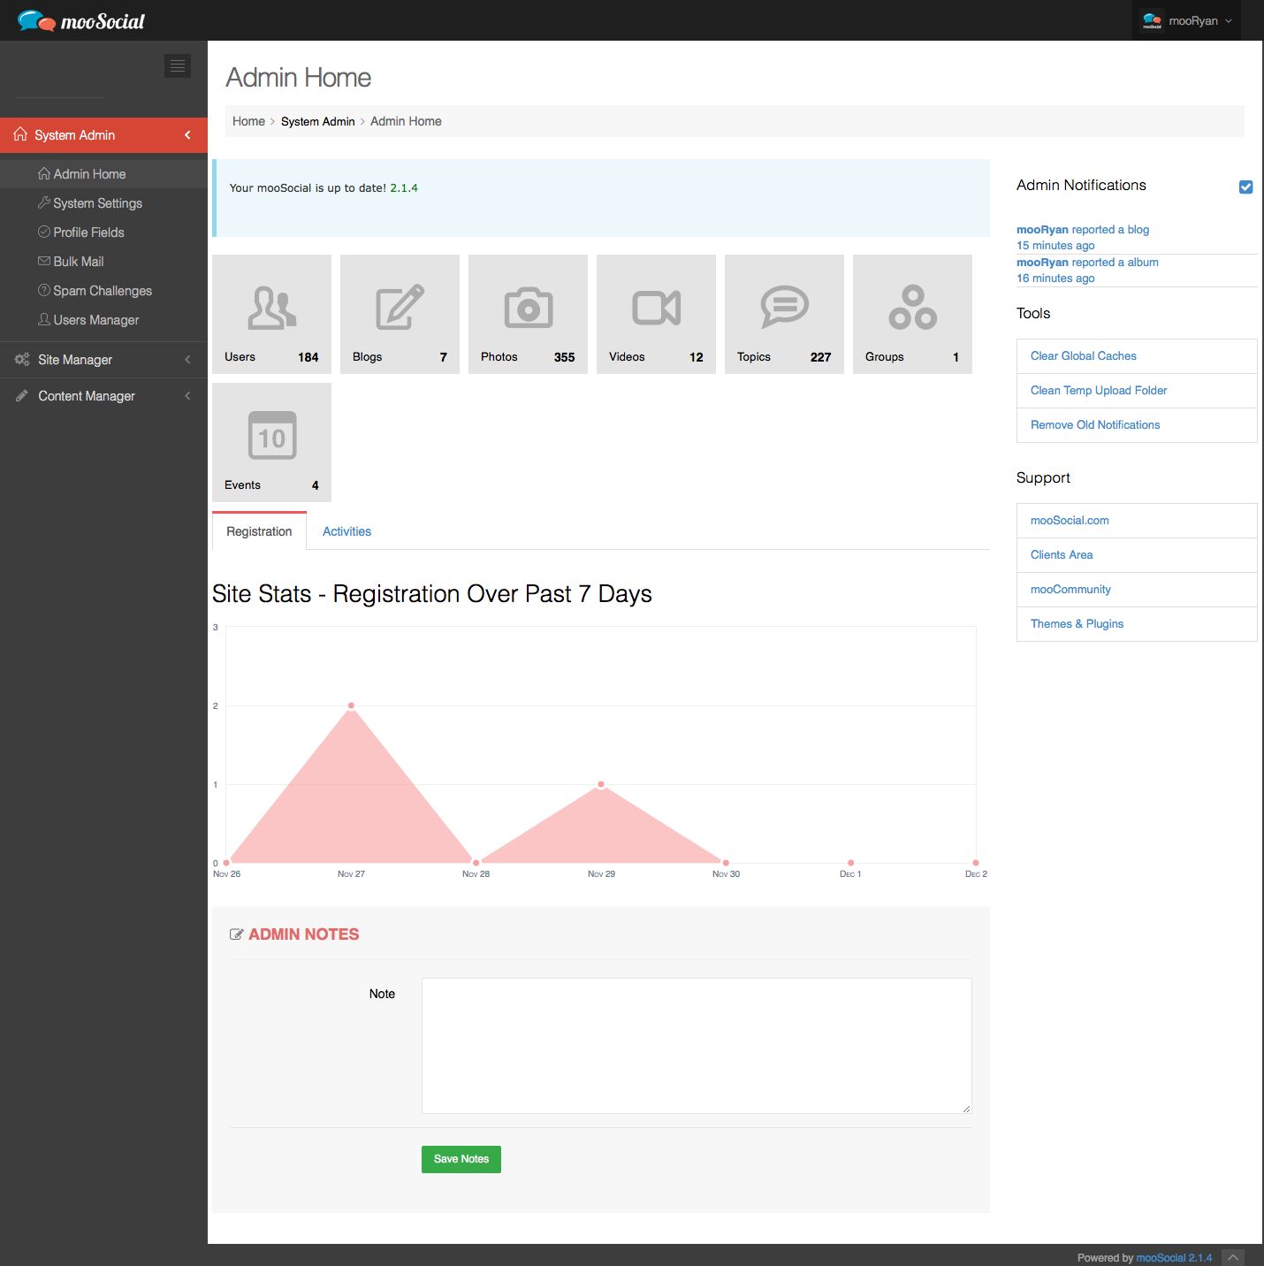Click the Groups circles icon tile
The width and height of the screenshot is (1264, 1266).
pos(912,308)
